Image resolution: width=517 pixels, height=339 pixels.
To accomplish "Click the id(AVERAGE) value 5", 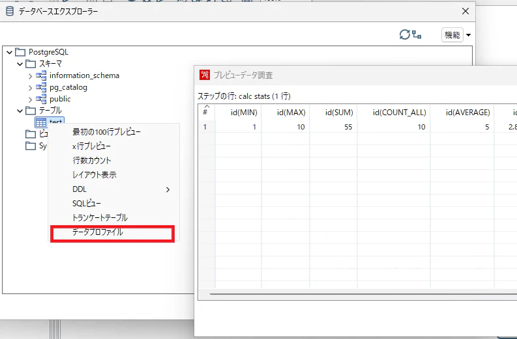I will click(487, 127).
